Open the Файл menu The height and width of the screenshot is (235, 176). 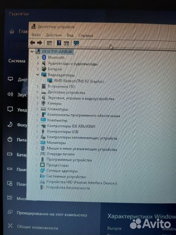(x=36, y=35)
